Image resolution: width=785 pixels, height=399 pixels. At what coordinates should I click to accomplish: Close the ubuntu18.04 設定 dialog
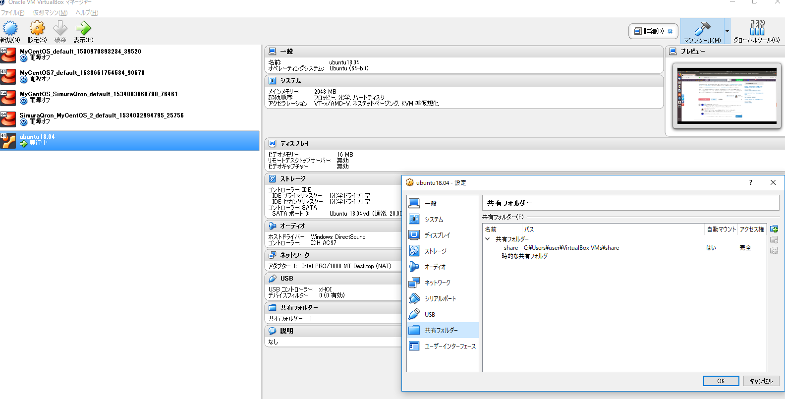pyautogui.click(x=773, y=182)
